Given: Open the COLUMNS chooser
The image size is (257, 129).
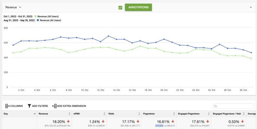Looking at the screenshot, I should 13,106.
